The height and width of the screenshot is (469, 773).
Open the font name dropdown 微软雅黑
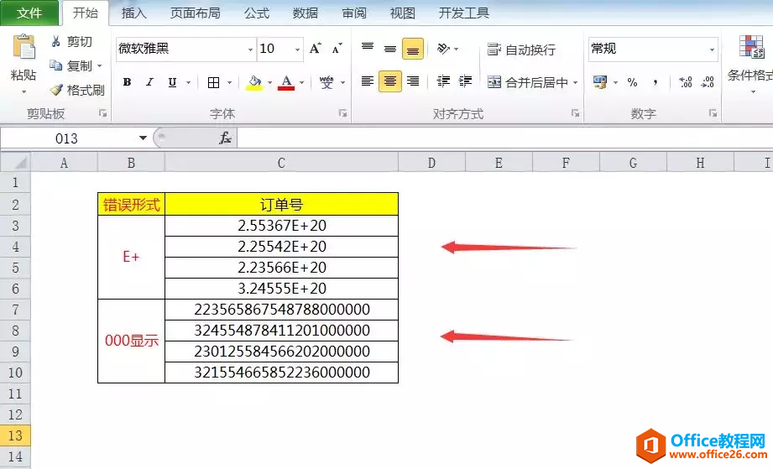coord(250,50)
